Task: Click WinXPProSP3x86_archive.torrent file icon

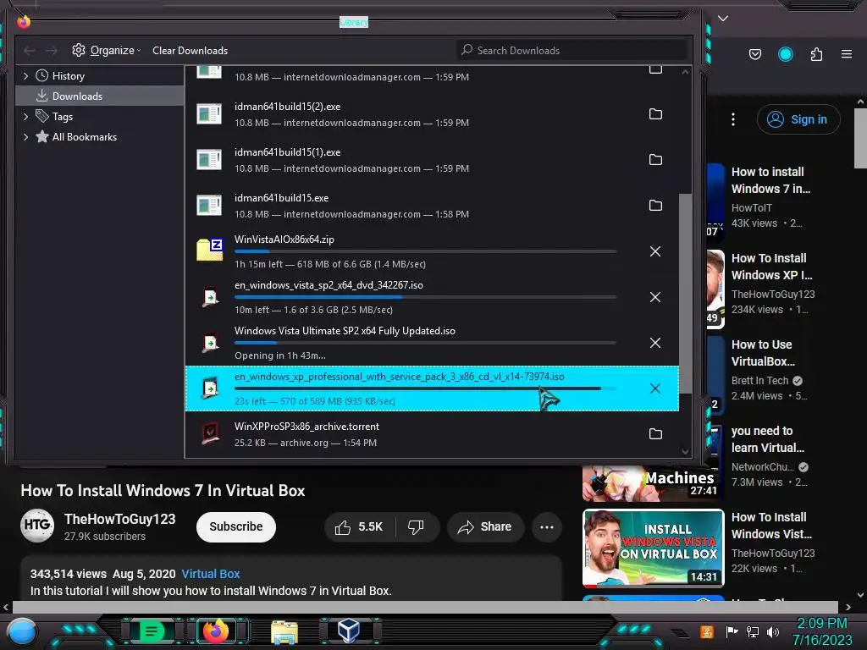Action: tap(210, 434)
